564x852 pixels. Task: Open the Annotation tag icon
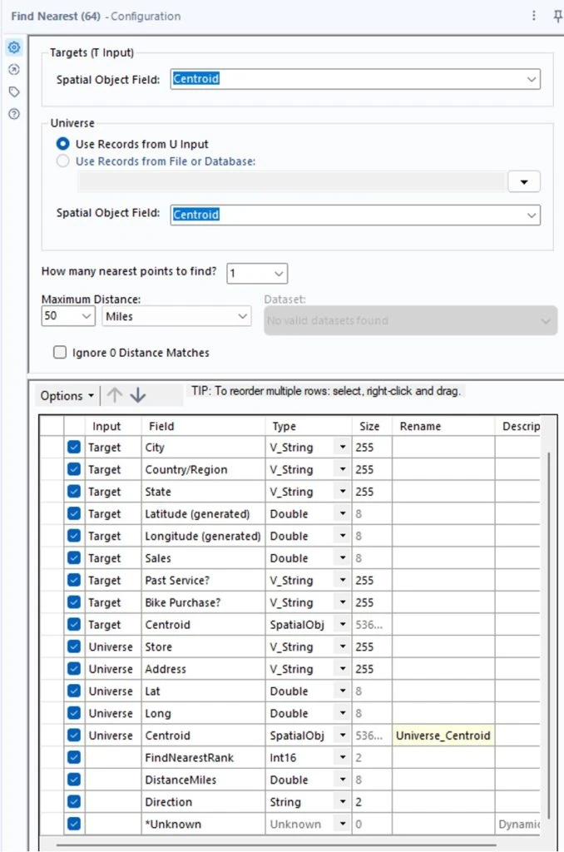(x=13, y=92)
